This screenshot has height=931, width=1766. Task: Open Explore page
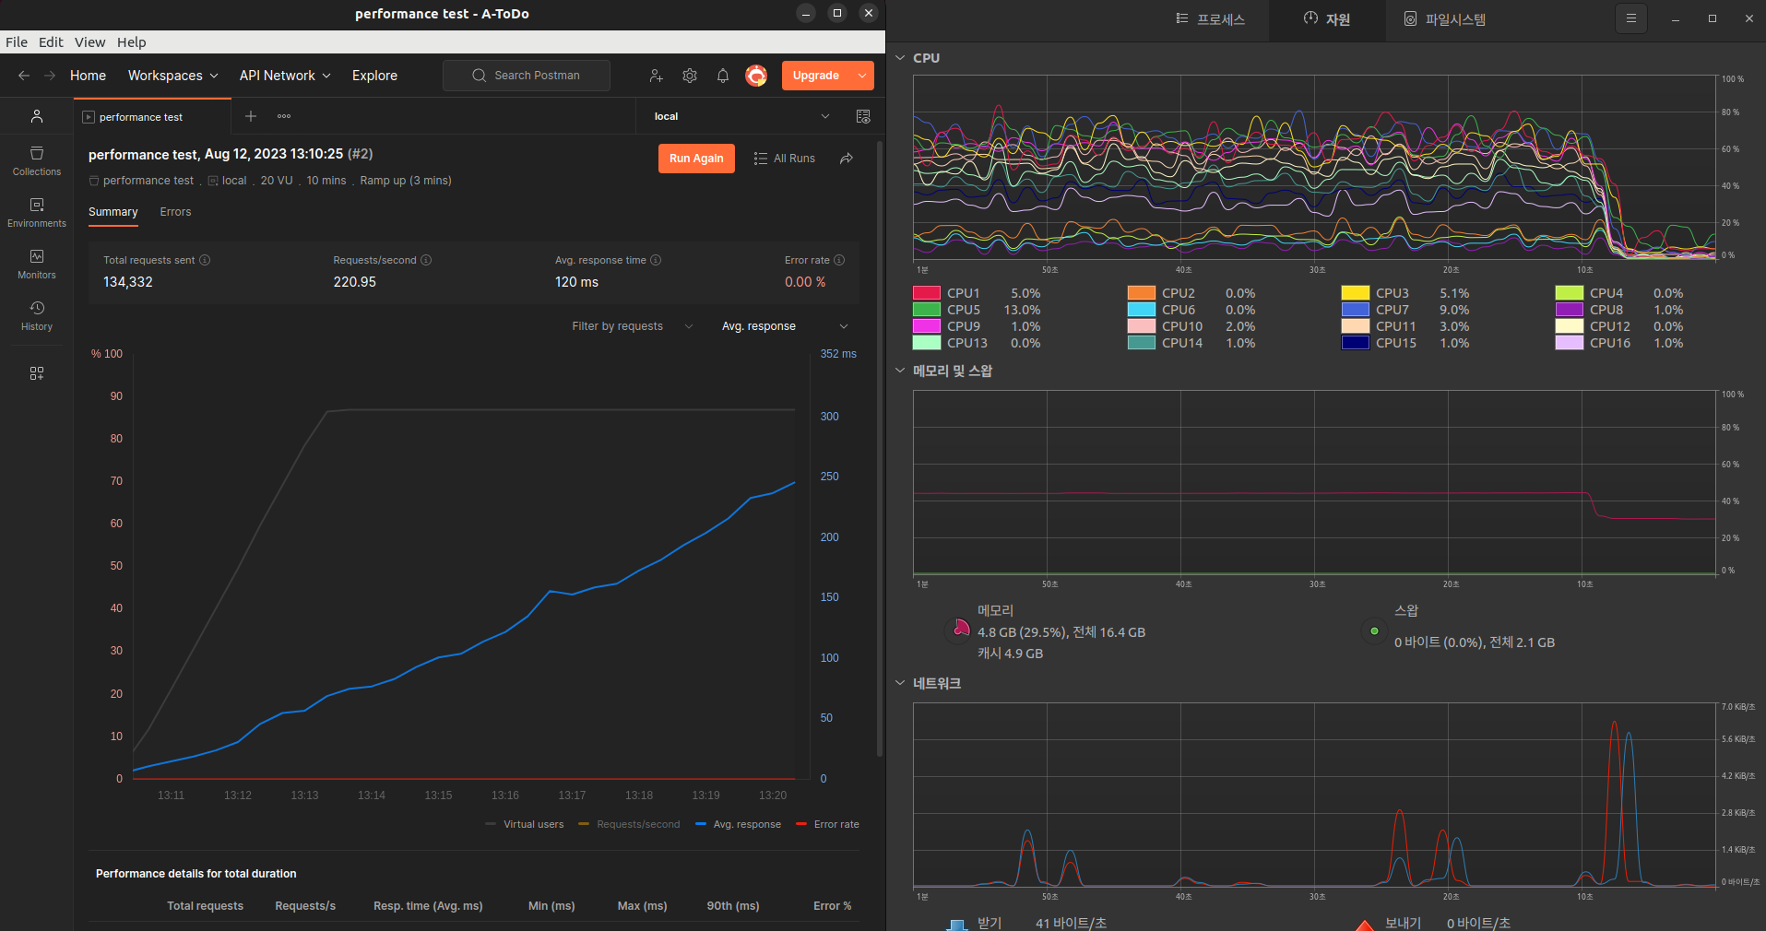coord(374,76)
